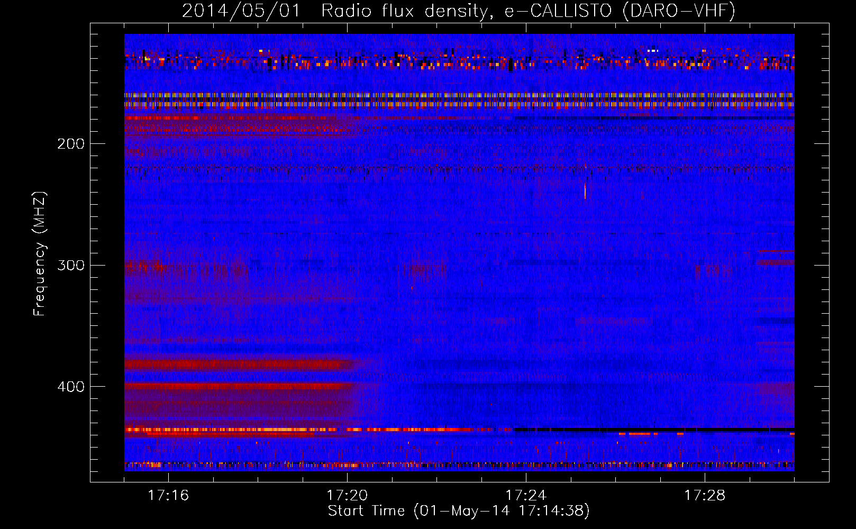The width and height of the screenshot is (856, 529).
Task: Click the '200' frequency tick label
Action: [x=71, y=144]
